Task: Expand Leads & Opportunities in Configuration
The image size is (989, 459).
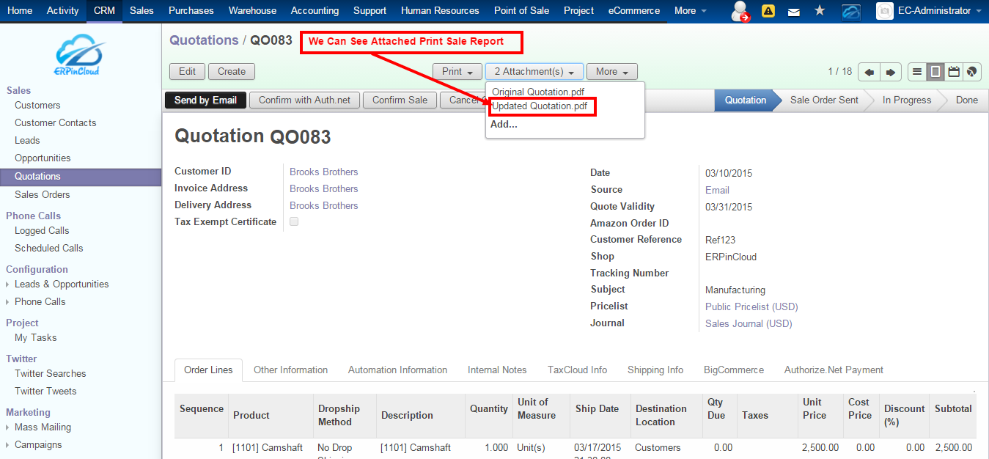Action: pyautogui.click(x=62, y=284)
